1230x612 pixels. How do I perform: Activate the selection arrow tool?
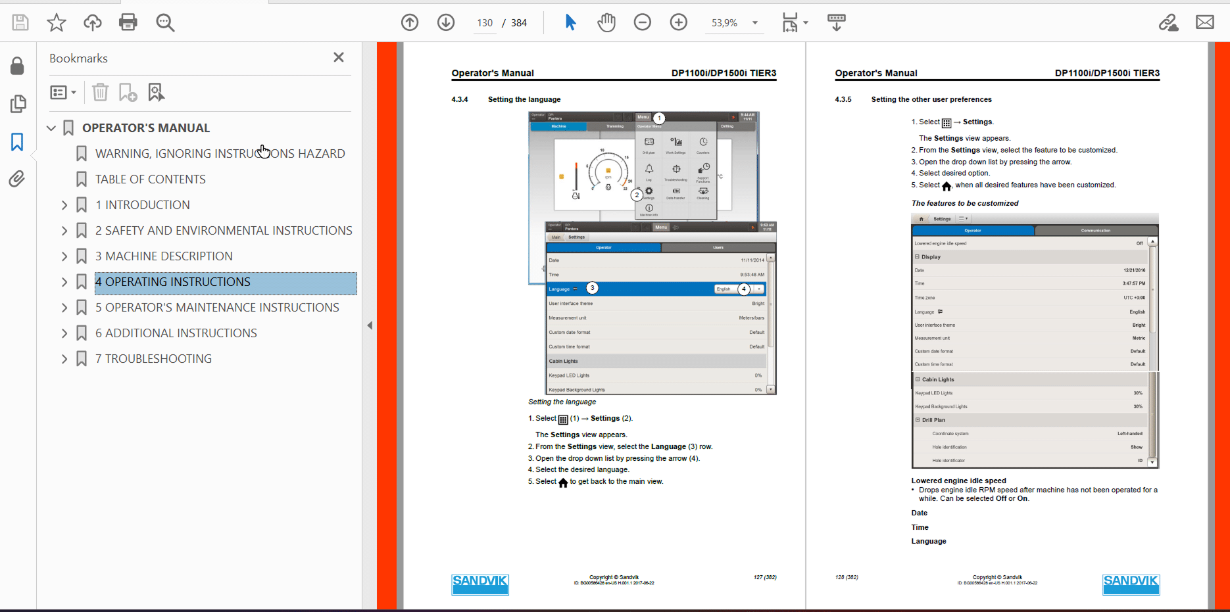[x=570, y=22]
